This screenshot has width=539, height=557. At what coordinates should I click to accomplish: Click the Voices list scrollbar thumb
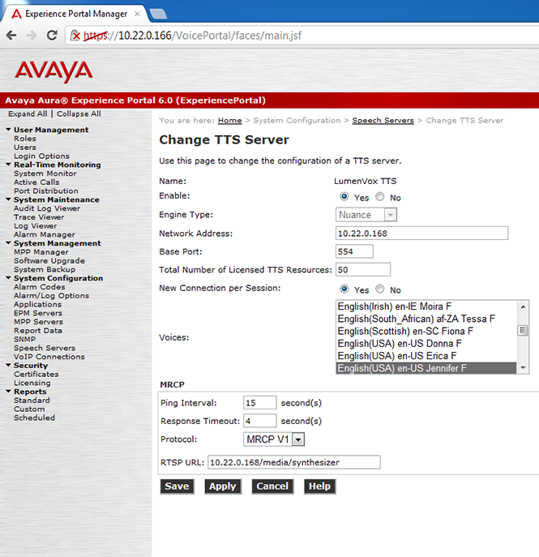click(523, 330)
